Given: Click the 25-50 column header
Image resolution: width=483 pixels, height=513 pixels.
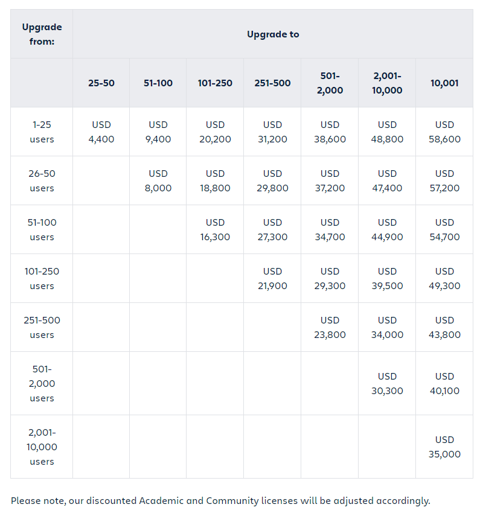Looking at the screenshot, I should coord(101,83).
